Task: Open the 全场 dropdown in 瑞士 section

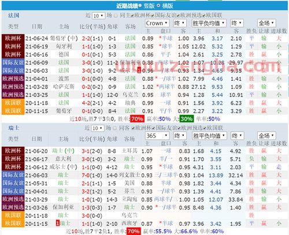Action: pos(266,136)
